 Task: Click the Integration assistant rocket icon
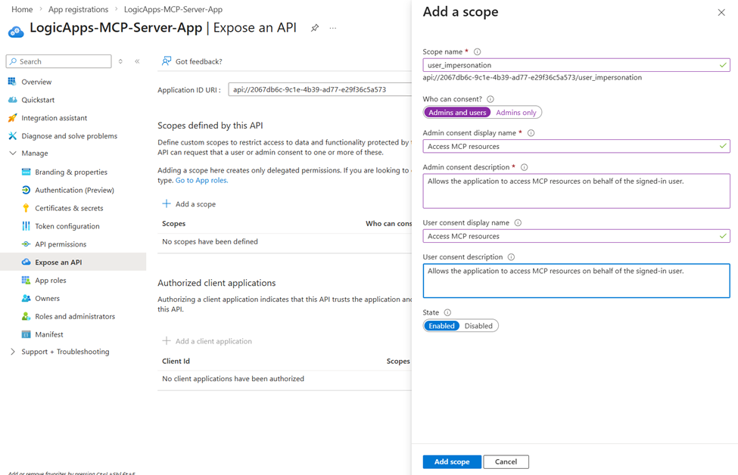click(12, 118)
